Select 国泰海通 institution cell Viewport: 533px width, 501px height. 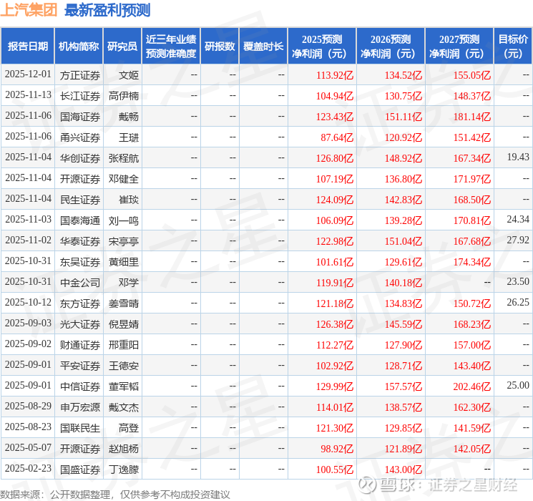(80, 220)
